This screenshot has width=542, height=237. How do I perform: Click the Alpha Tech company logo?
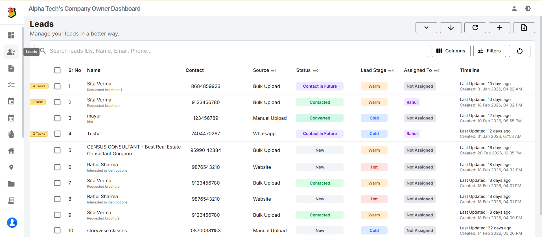[12, 12]
